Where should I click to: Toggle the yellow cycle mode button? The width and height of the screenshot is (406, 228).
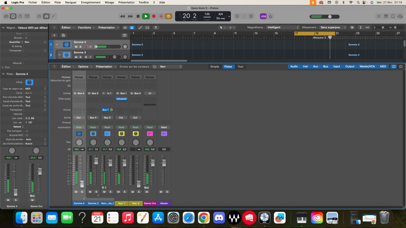click(x=169, y=16)
